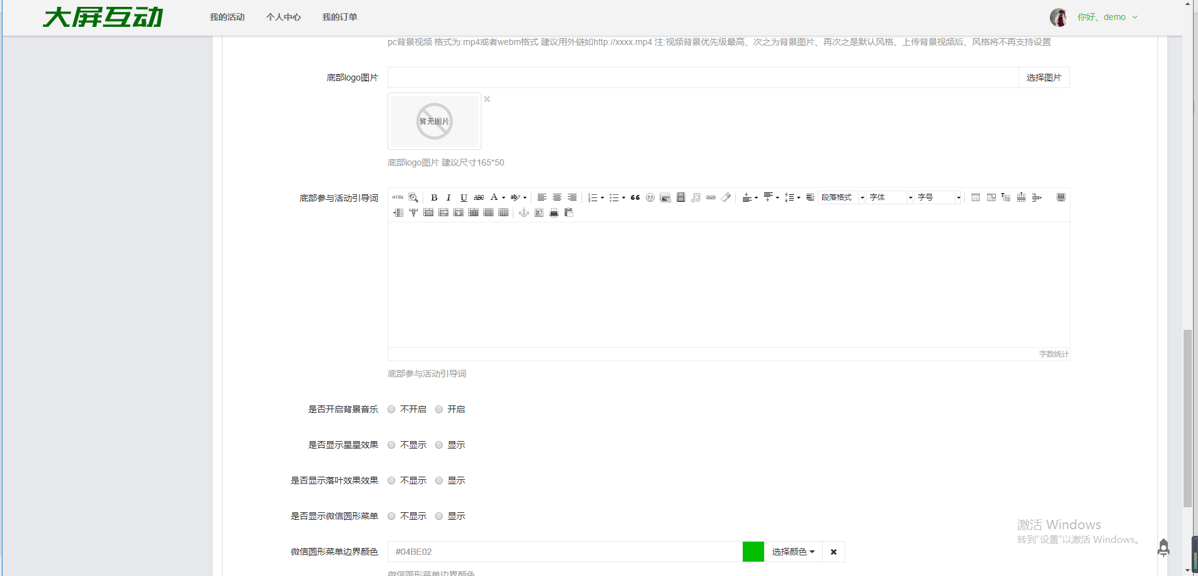Viewport: 1198px width, 576px height.
Task: Insert a hyperlink with the link icon
Action: point(711,197)
